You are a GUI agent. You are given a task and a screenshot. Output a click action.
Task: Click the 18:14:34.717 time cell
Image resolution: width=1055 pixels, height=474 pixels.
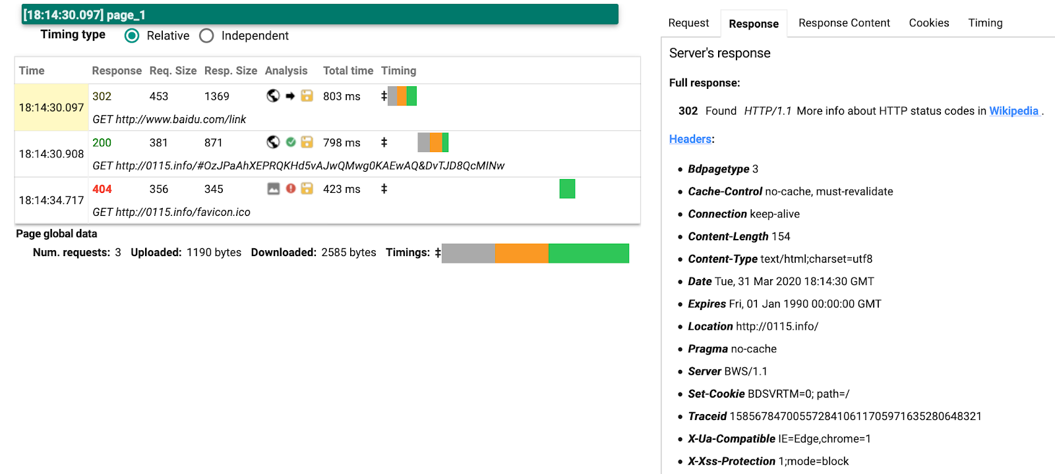(51, 200)
